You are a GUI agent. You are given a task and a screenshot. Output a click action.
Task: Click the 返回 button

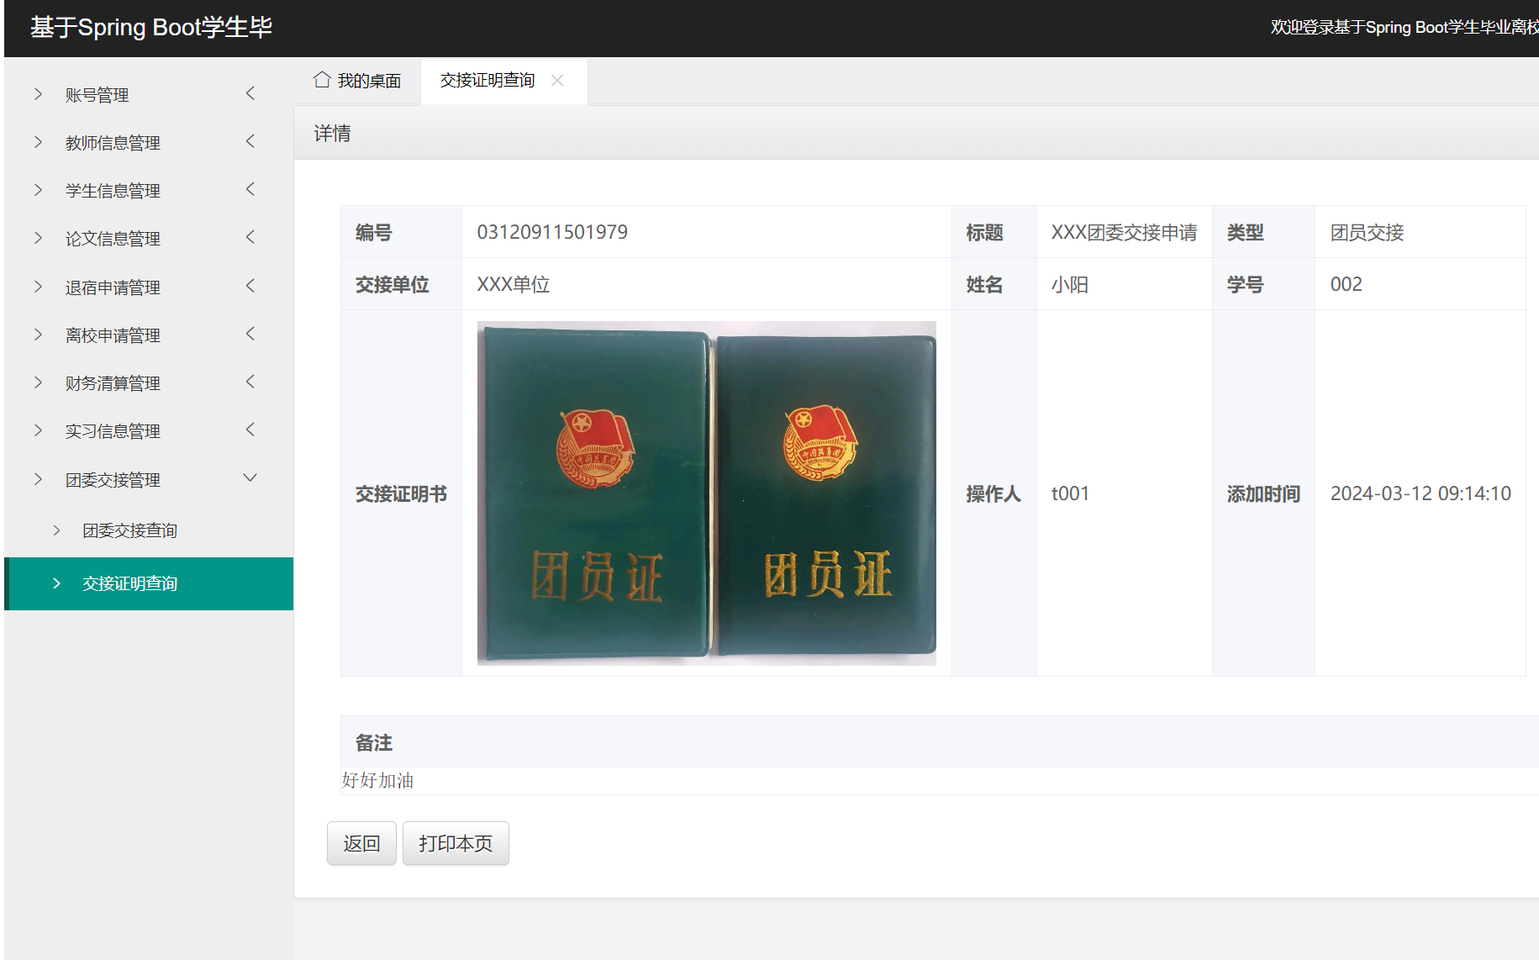click(x=361, y=843)
